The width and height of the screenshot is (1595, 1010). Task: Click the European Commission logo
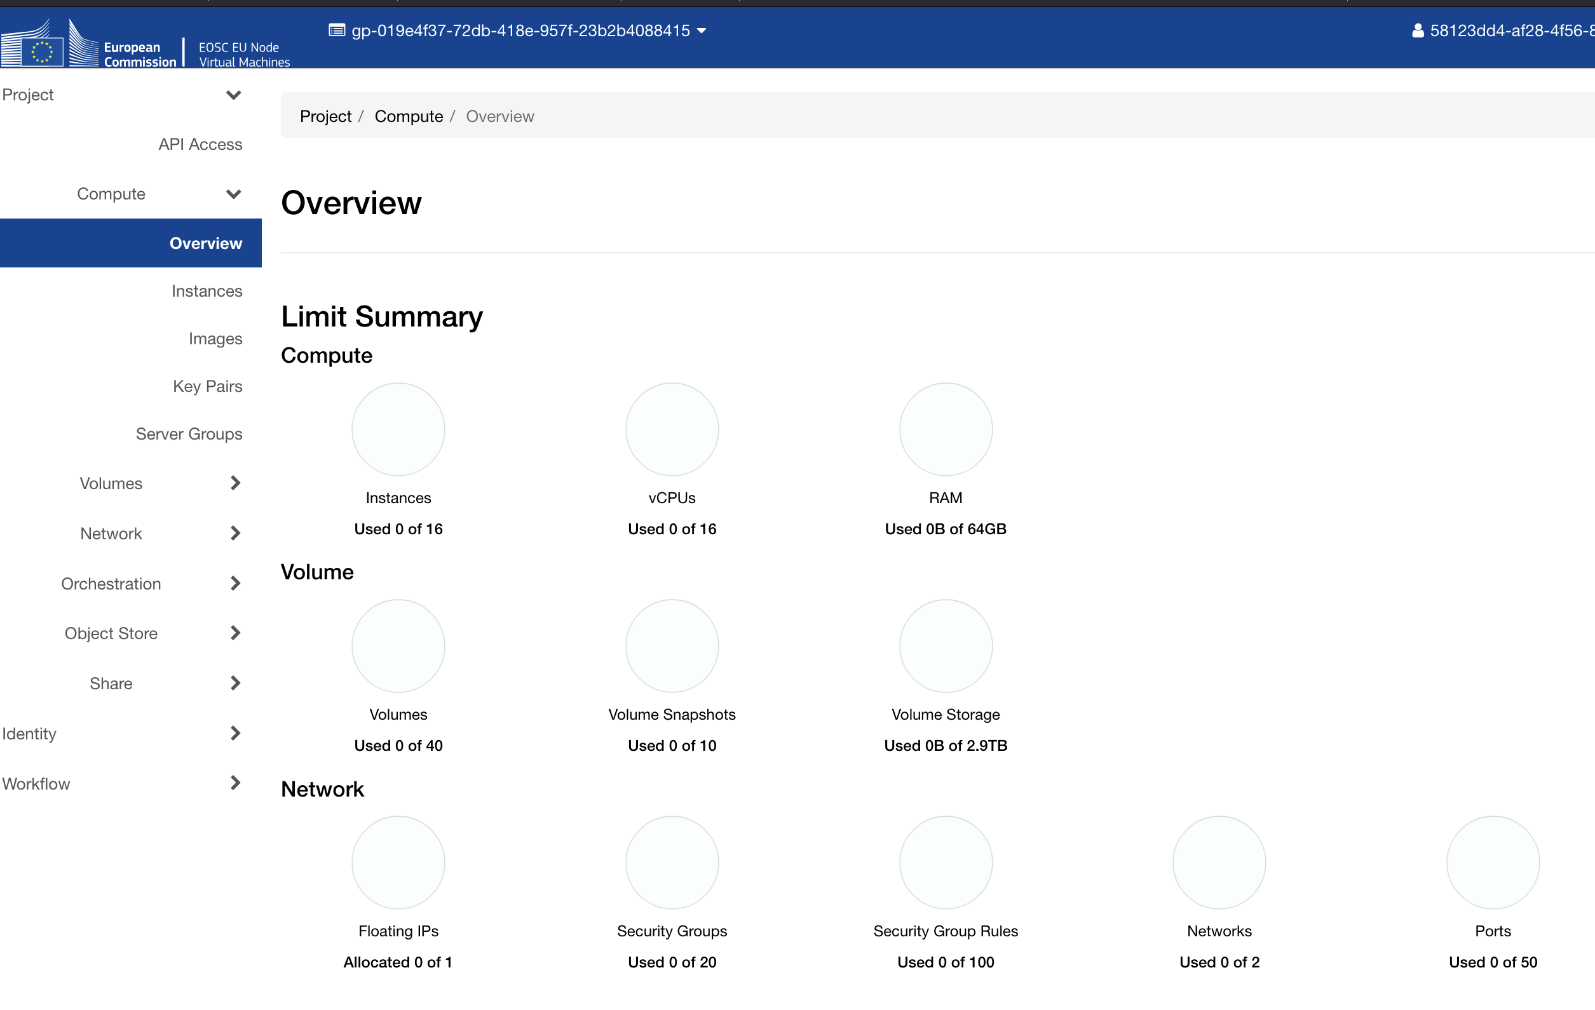(89, 43)
